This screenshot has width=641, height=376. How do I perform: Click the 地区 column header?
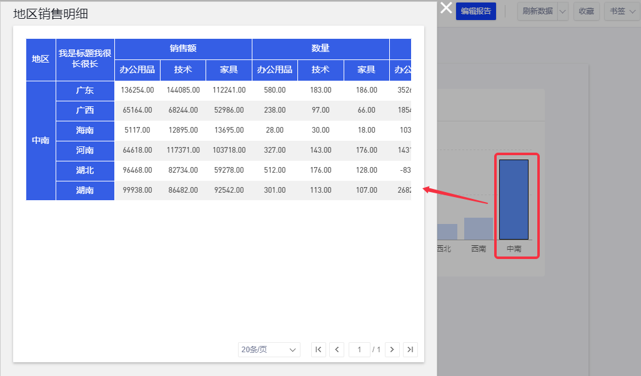41,59
